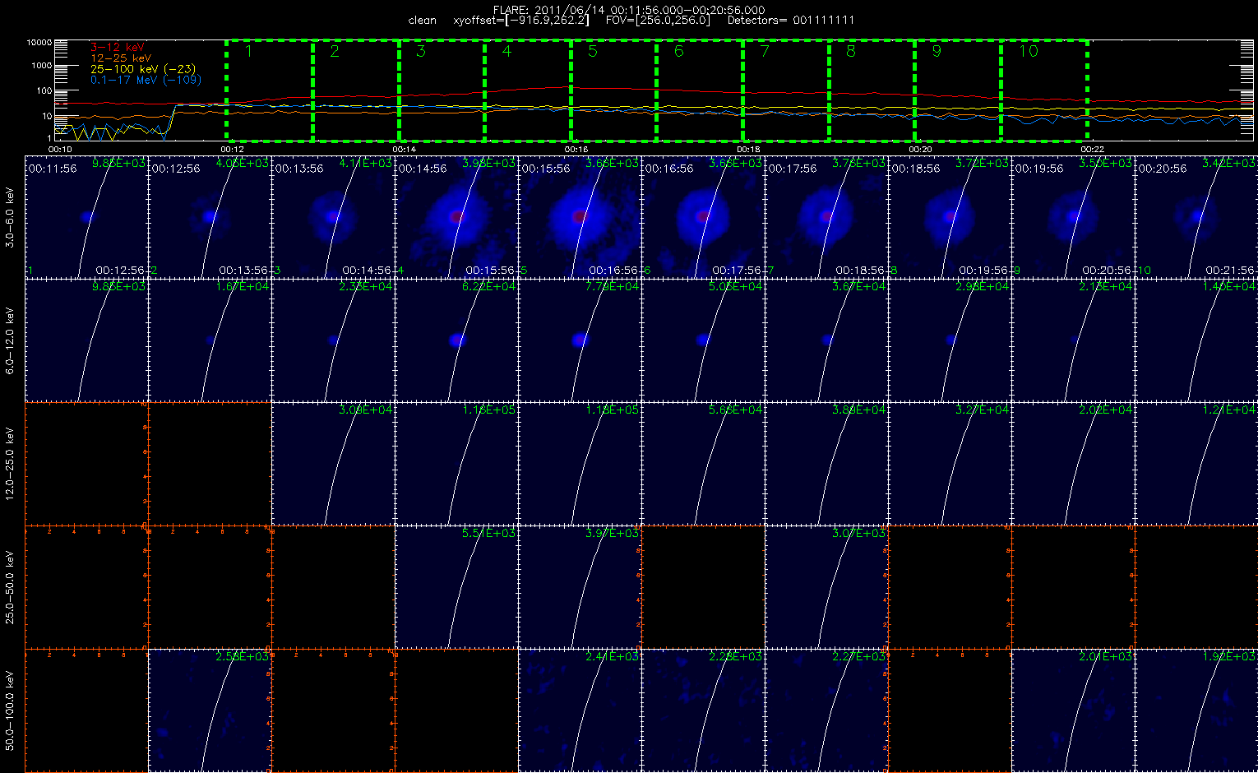Viewport: 1258px width, 773px height.
Task: Select interval 4 box in light curve
Action: point(528,89)
